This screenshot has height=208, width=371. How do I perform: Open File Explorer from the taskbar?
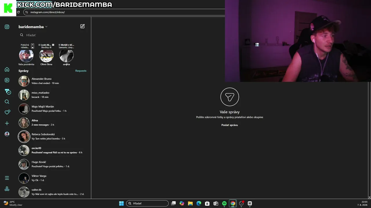coord(190,203)
